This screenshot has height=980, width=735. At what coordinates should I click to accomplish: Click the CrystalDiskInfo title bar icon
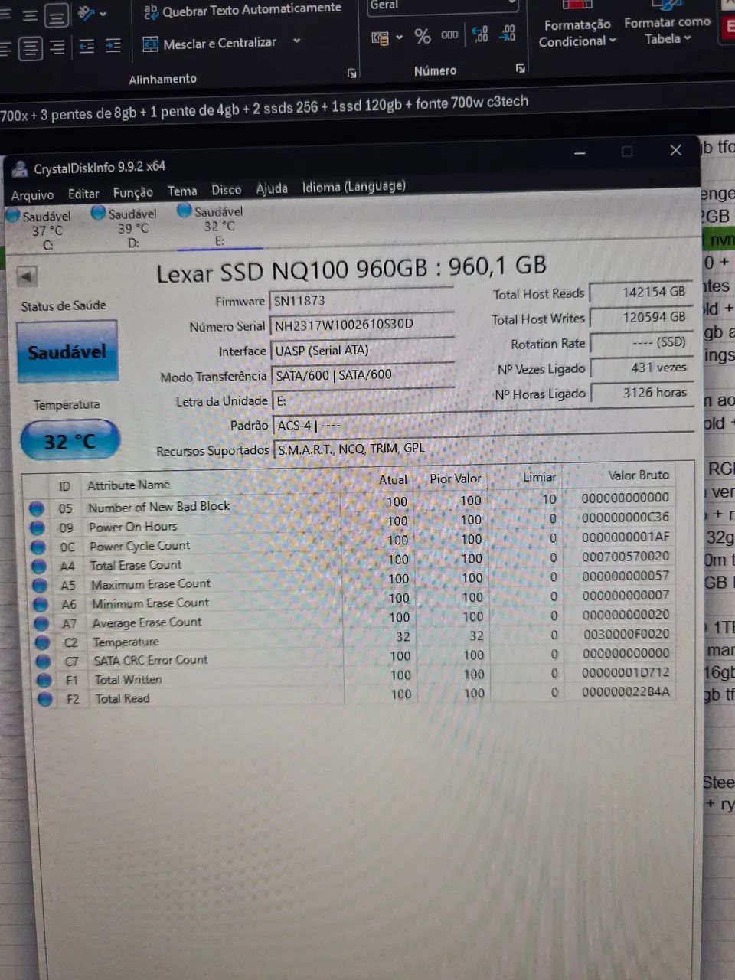pos(19,171)
